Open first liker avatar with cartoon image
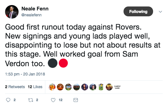The width and height of the screenshot is (168, 109). click(x=52, y=87)
